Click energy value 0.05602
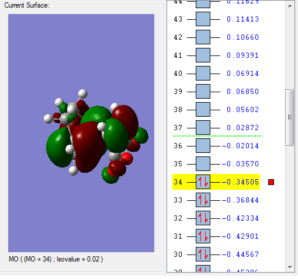 click(x=242, y=110)
